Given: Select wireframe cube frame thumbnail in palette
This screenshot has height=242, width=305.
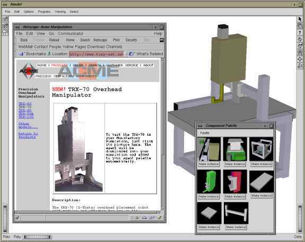Looking at the screenshot, I should [x=261, y=149].
